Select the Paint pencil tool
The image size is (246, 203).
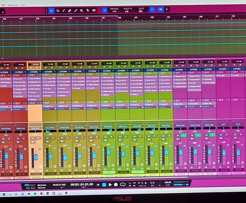[x=76, y=11]
